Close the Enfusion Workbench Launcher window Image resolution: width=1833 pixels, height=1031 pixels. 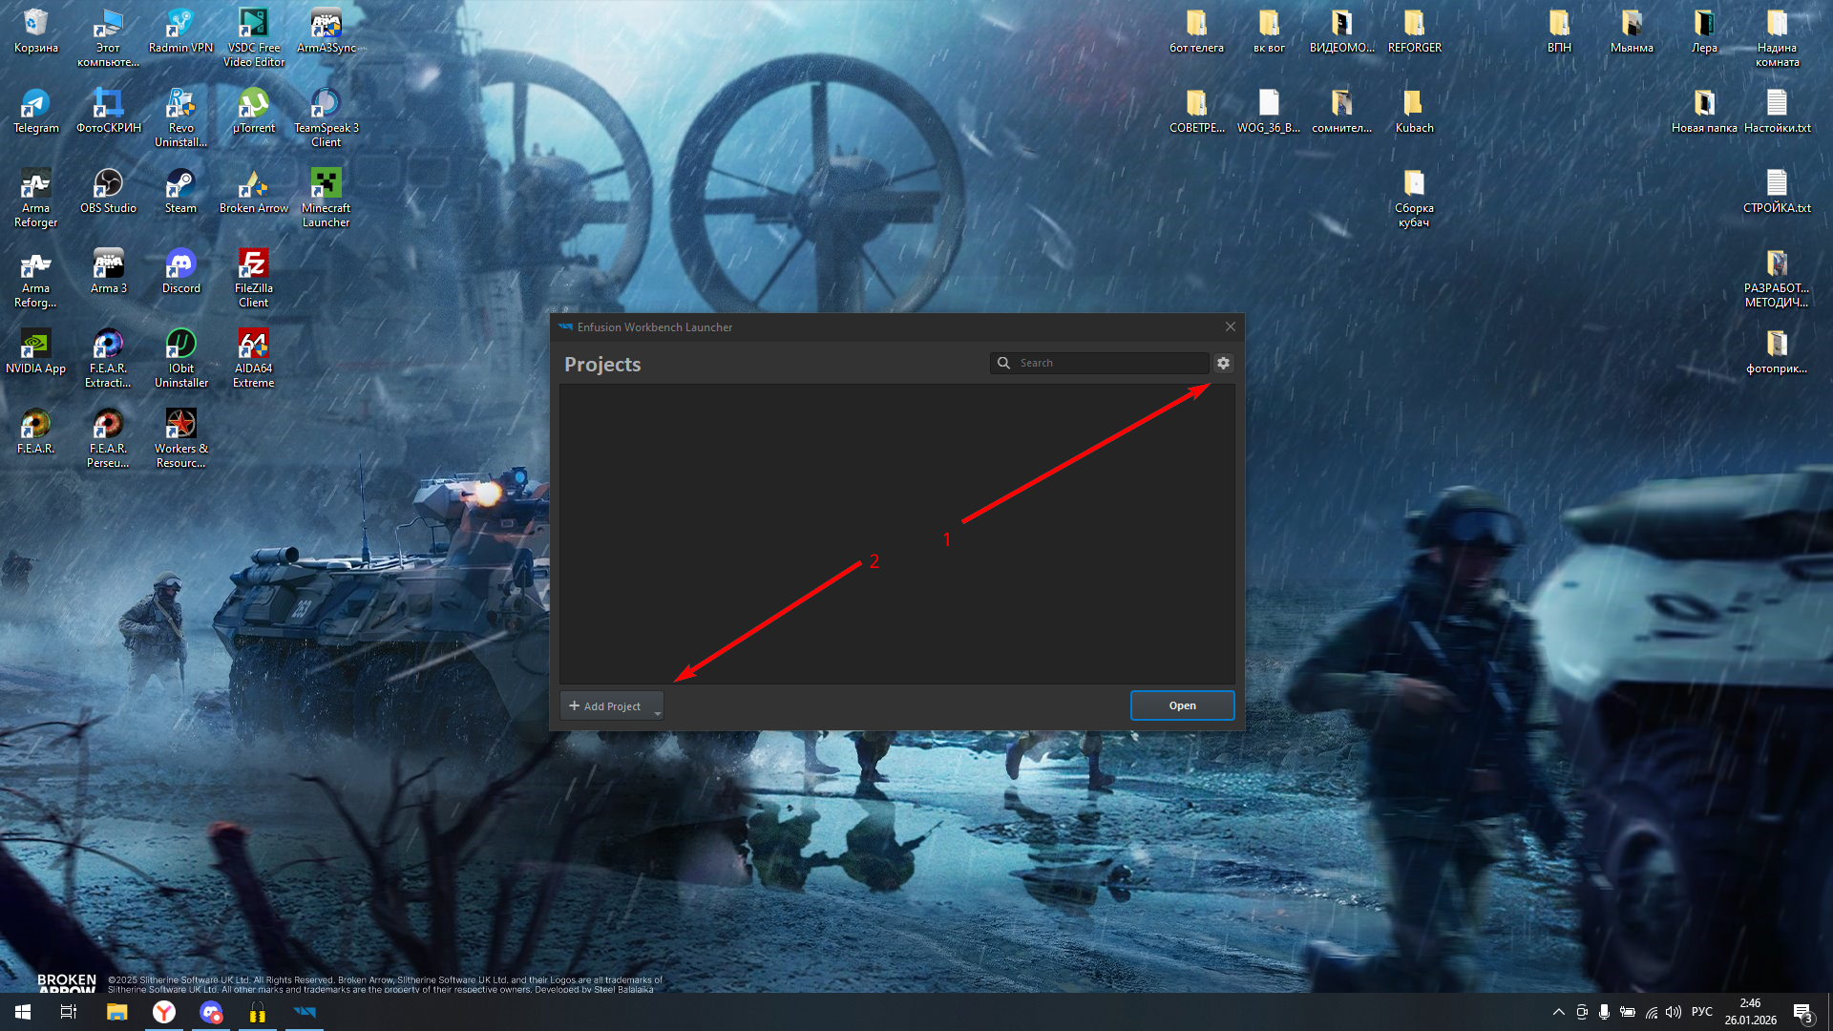click(x=1231, y=326)
